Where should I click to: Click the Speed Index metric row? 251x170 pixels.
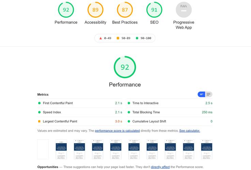tap(80, 112)
